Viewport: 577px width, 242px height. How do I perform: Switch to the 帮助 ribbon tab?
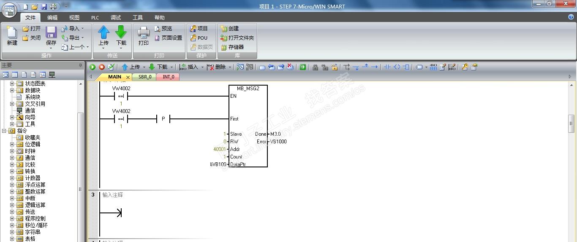pyautogui.click(x=160, y=17)
